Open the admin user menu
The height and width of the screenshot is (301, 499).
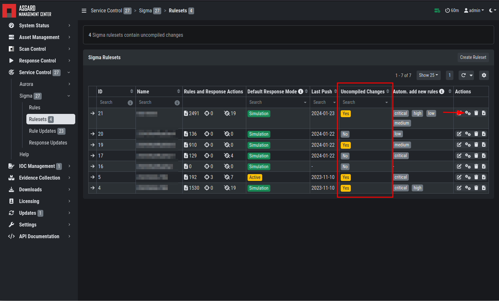[474, 11]
